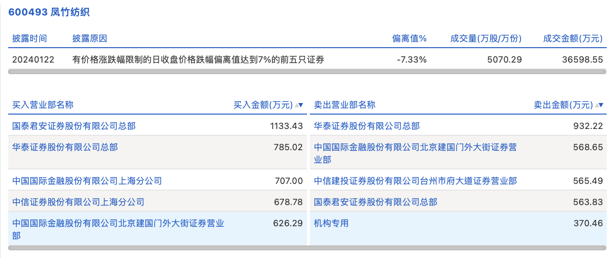Click the 卖出金额(万元) column header
The height and width of the screenshot is (258, 612).
(x=563, y=105)
